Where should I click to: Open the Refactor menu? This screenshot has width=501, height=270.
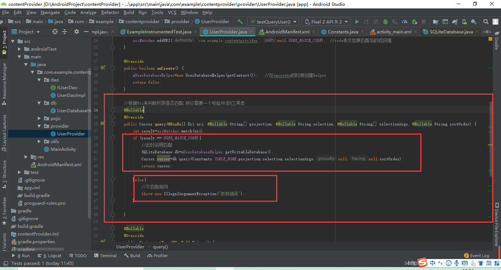[110, 12]
